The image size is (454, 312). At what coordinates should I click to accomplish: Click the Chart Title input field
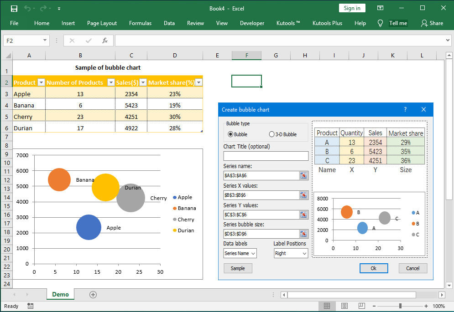(x=266, y=156)
